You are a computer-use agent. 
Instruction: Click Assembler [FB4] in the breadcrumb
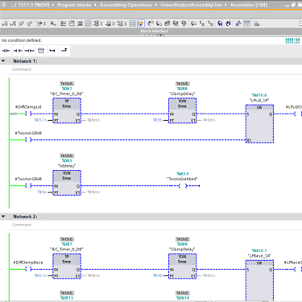249,5
